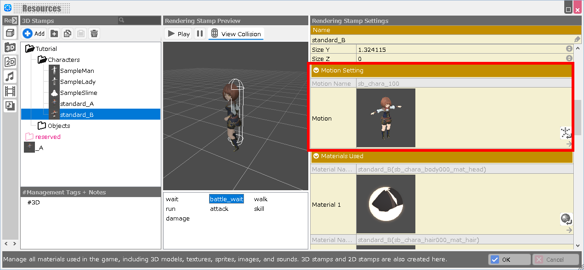Click the copy icon in 3D Stamps toolbar
The image size is (584, 270).
pyautogui.click(x=68, y=33)
